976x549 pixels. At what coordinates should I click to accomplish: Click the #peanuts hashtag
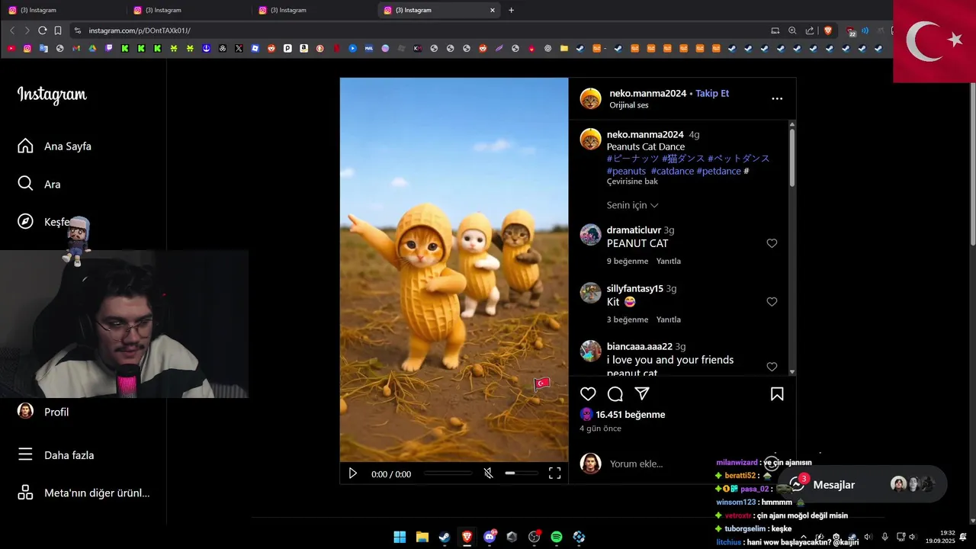[626, 171]
